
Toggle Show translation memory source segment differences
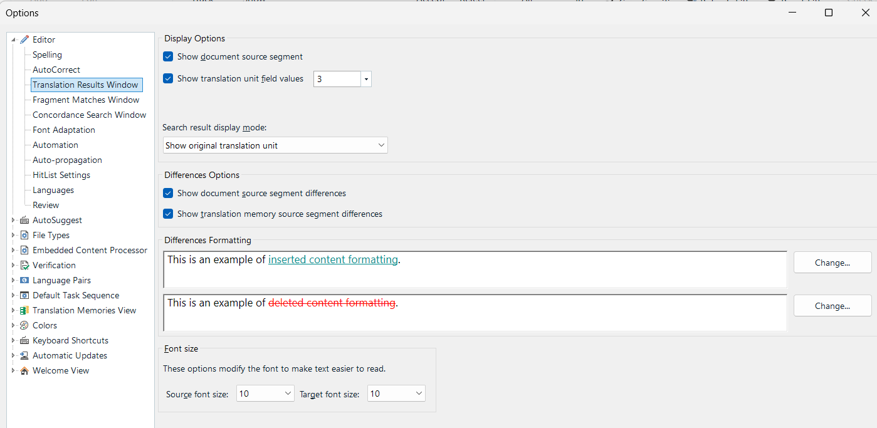(x=168, y=214)
